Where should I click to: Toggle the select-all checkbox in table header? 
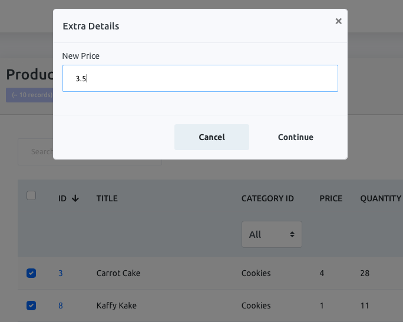[x=32, y=196]
